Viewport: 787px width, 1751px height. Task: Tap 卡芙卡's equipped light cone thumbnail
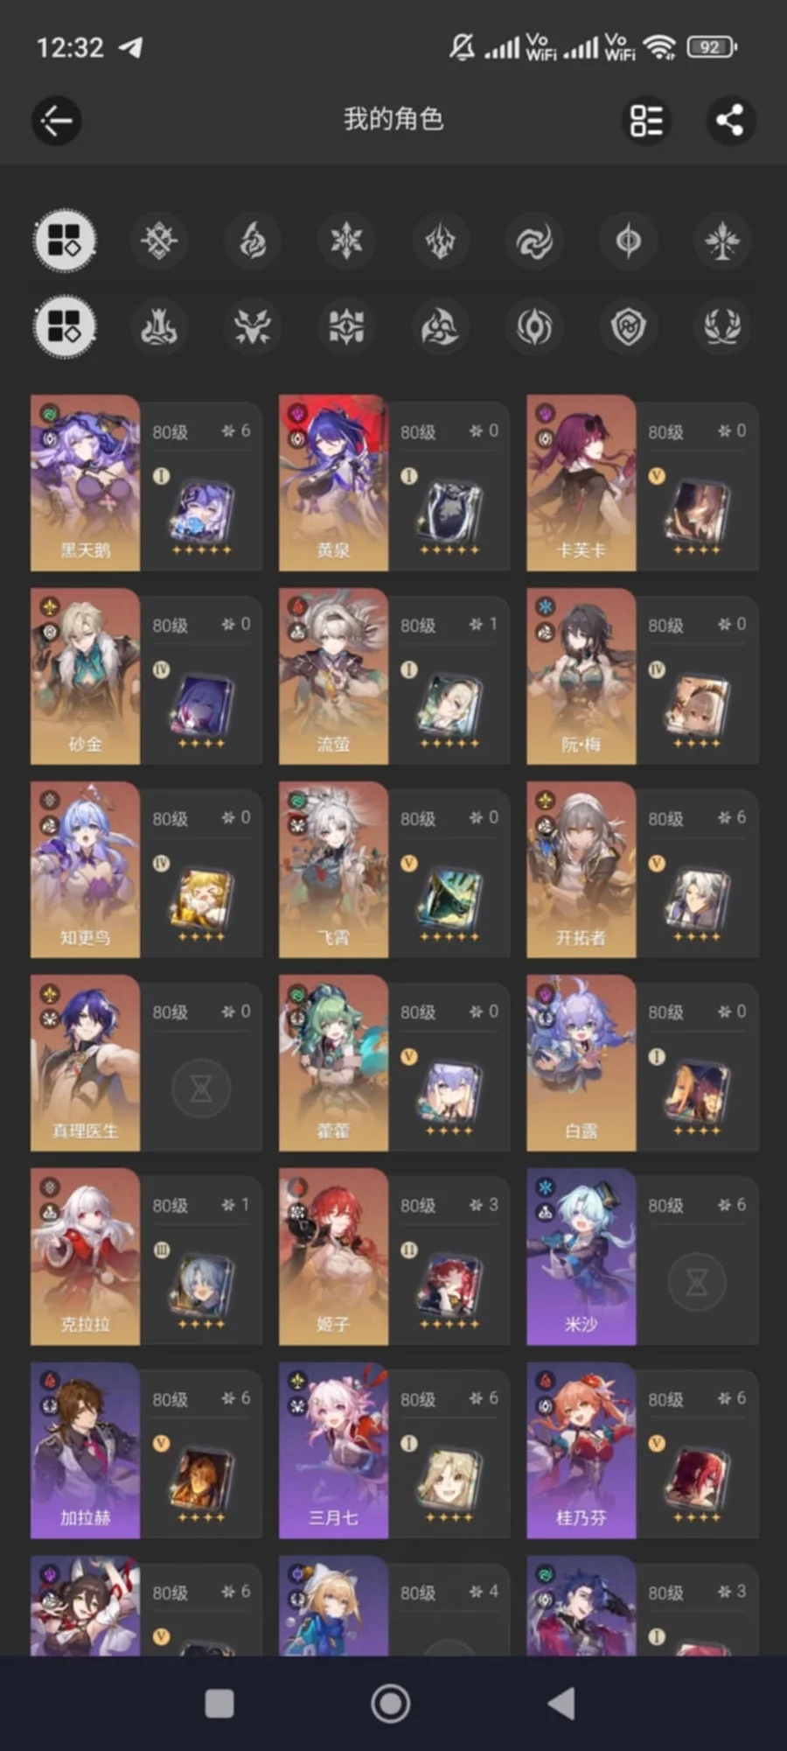click(697, 512)
